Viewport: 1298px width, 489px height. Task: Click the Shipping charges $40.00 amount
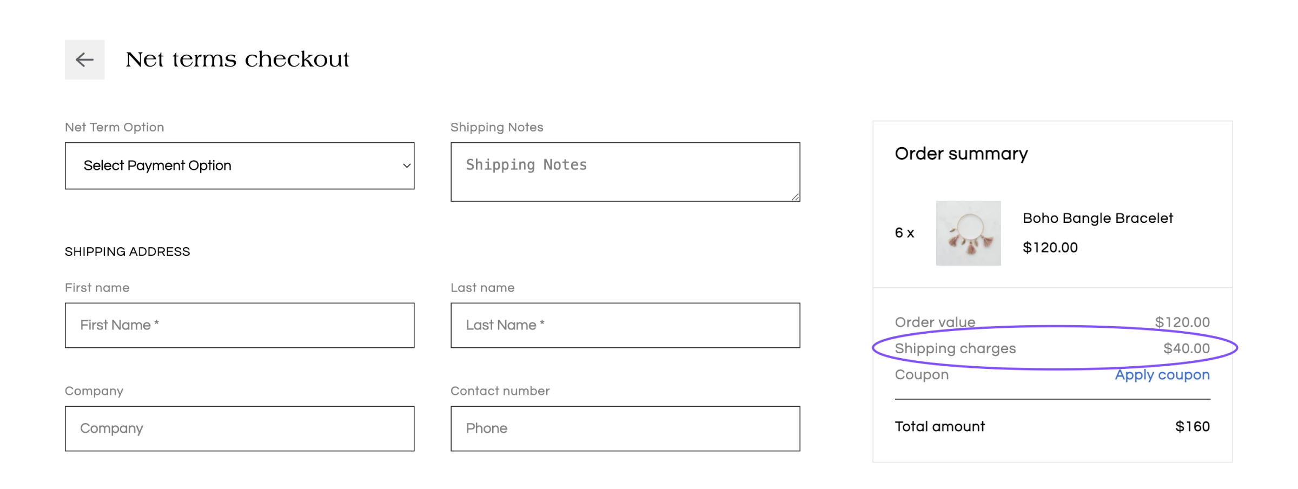tap(1187, 348)
